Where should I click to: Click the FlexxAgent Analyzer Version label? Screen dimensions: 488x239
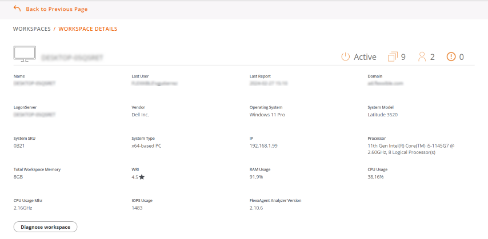tap(275, 201)
